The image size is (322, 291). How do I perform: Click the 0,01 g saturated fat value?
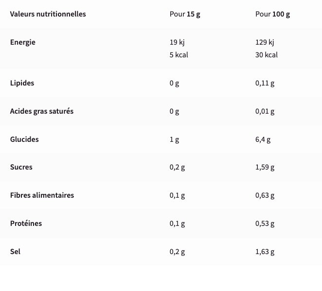(x=265, y=111)
